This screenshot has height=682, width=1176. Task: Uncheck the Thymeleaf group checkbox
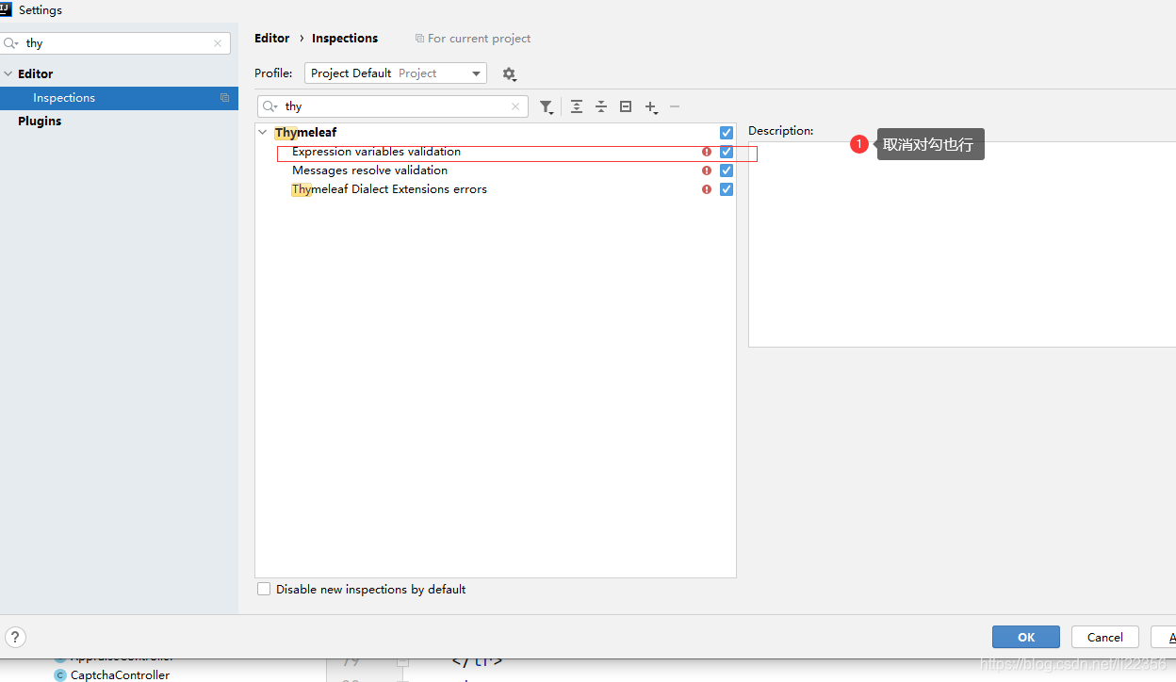click(x=727, y=133)
